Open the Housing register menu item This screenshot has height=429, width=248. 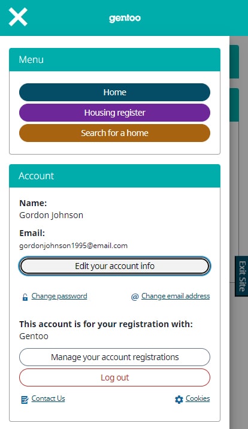pos(114,113)
